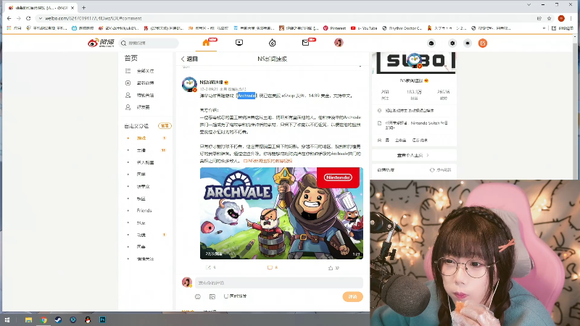This screenshot has height=326, width=580.
Task: Open the profile avatar in top navigation
Action: click(x=339, y=43)
